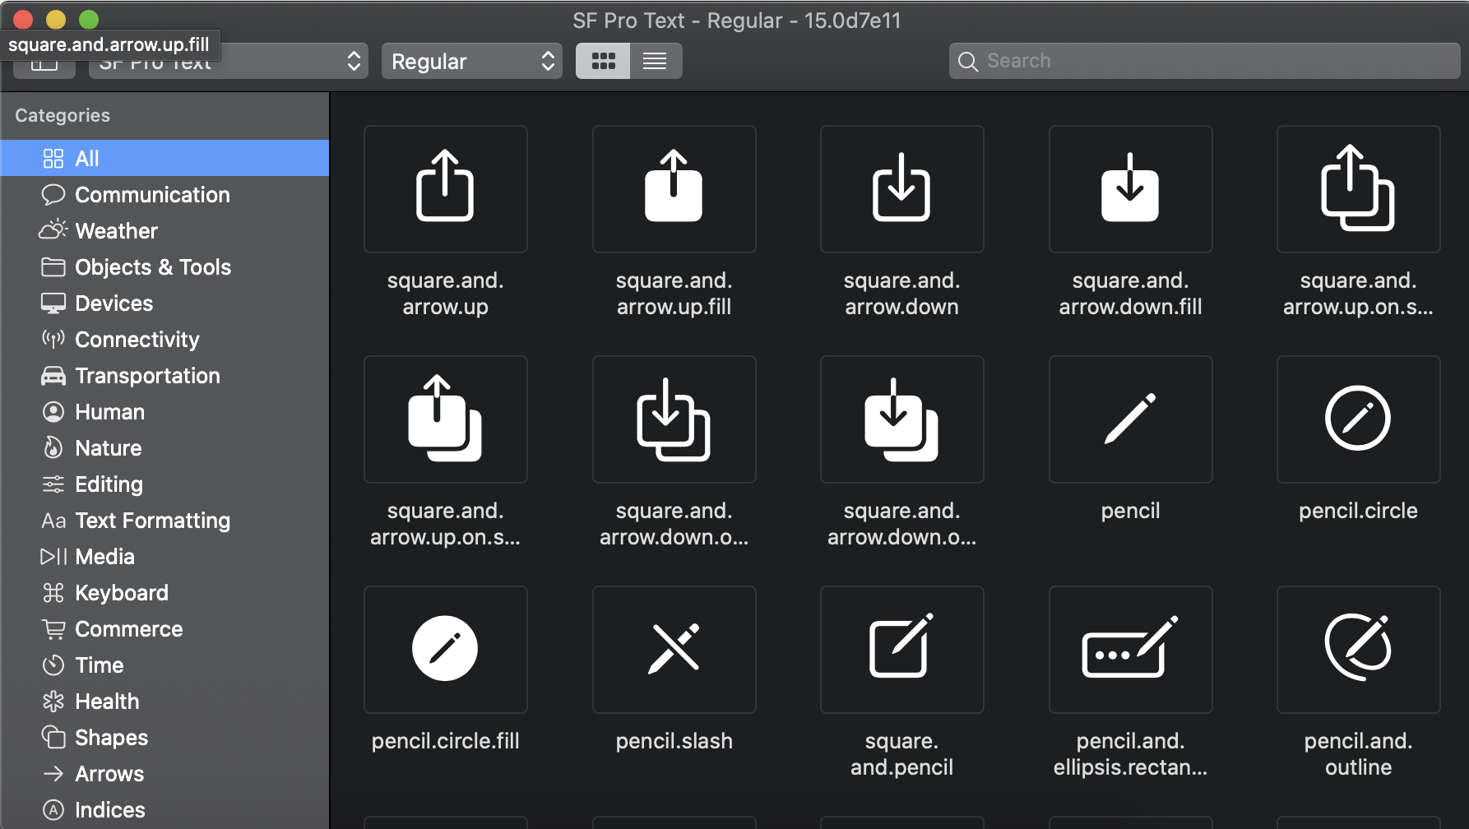
Task: Select the Commerce category
Action: (x=165, y=628)
